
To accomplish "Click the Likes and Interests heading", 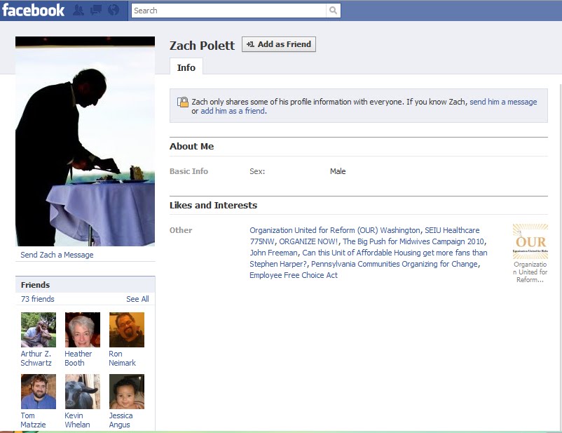I will tap(213, 206).
